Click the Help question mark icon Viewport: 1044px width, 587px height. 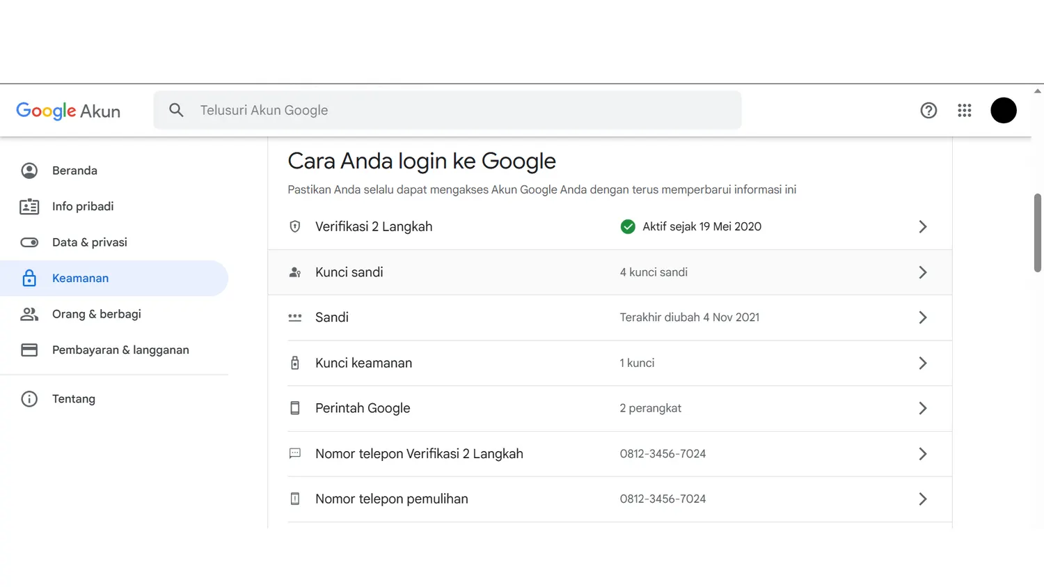(928, 110)
